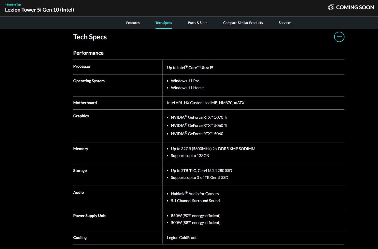The width and height of the screenshot is (378, 249).
Task: Select the Motherboard row label
Action: click(x=85, y=103)
